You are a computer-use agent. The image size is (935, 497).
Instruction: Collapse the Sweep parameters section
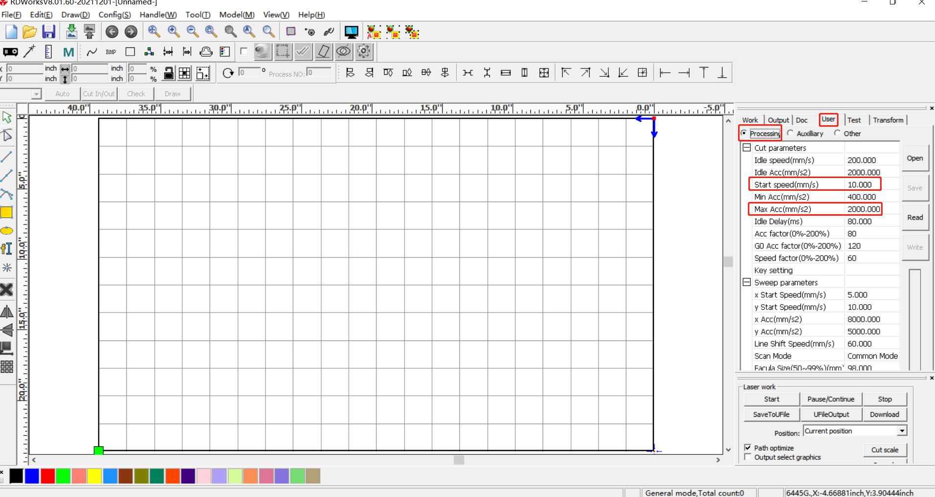click(x=746, y=282)
